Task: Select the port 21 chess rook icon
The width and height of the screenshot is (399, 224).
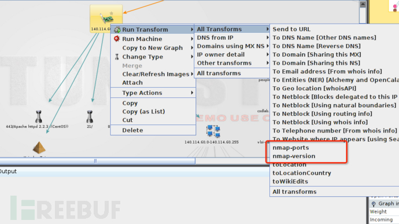Action: (x=90, y=117)
